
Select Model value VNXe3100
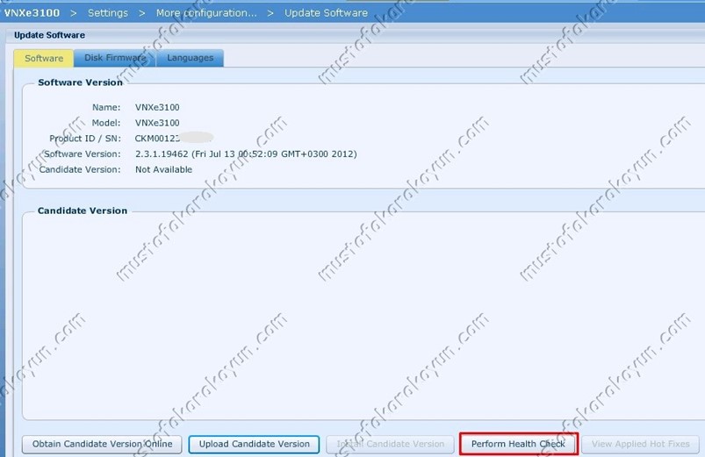pos(157,123)
